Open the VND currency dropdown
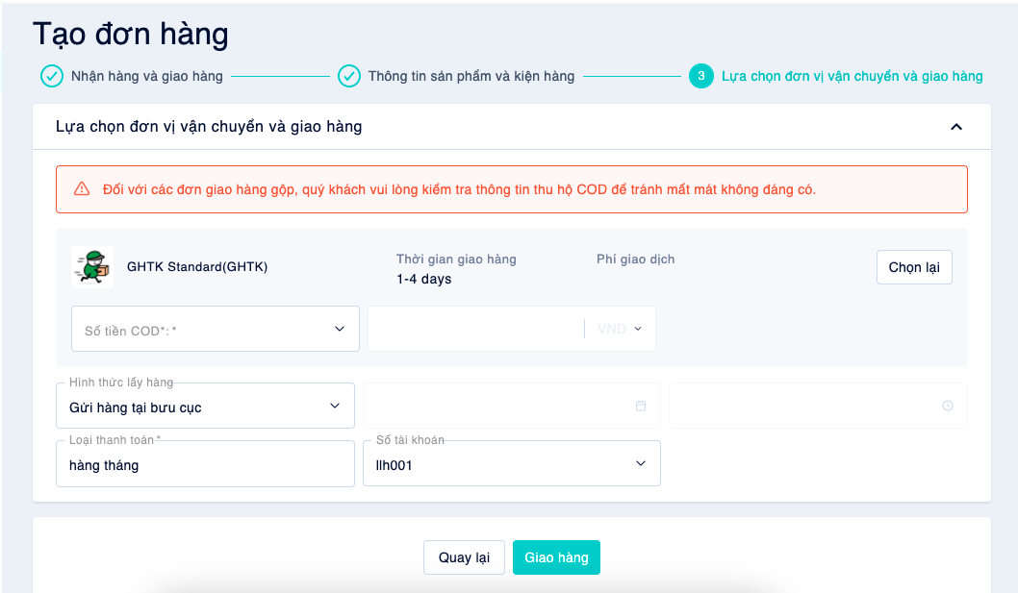The image size is (1018, 593). 620,329
